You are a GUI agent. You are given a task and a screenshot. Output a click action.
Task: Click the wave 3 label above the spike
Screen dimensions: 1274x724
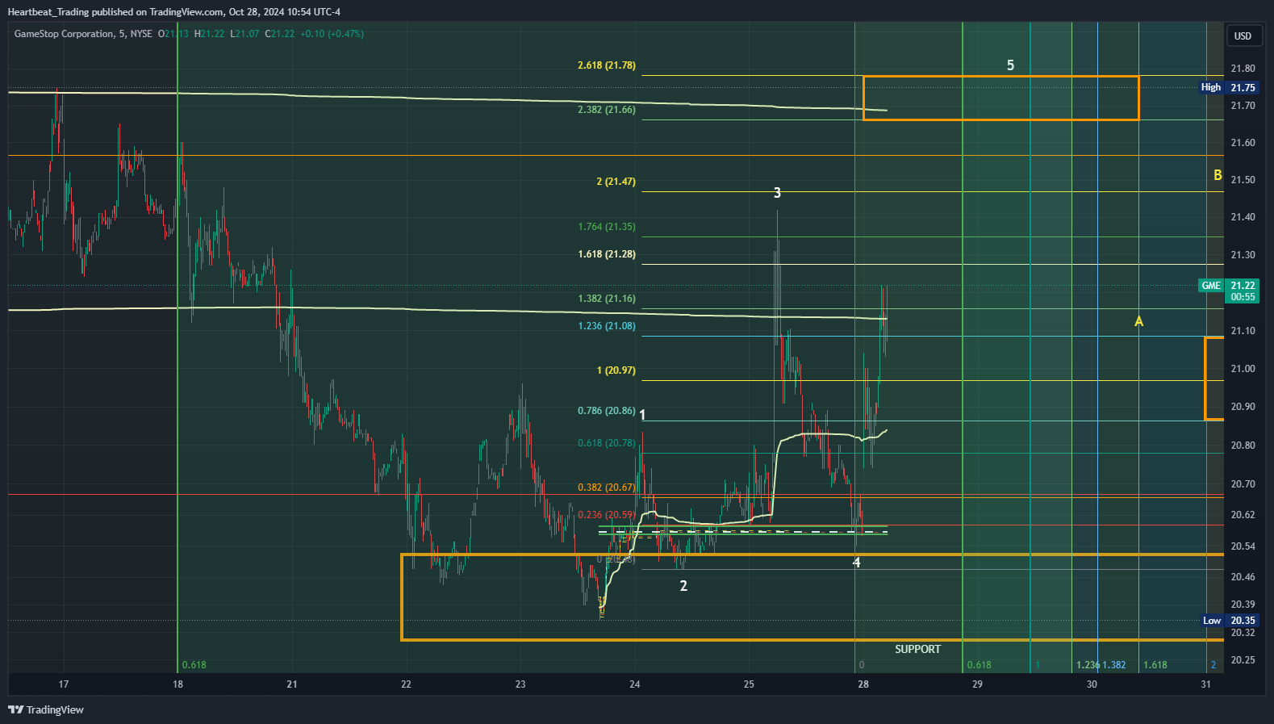tap(777, 193)
